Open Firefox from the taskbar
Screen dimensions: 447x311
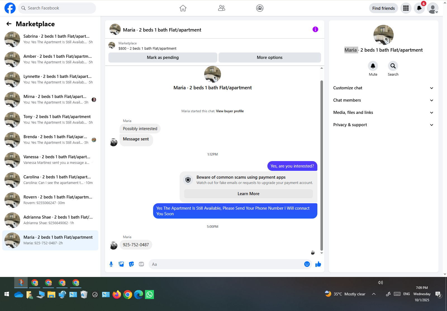[x=117, y=295]
